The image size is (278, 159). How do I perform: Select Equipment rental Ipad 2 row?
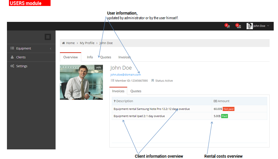189,116
